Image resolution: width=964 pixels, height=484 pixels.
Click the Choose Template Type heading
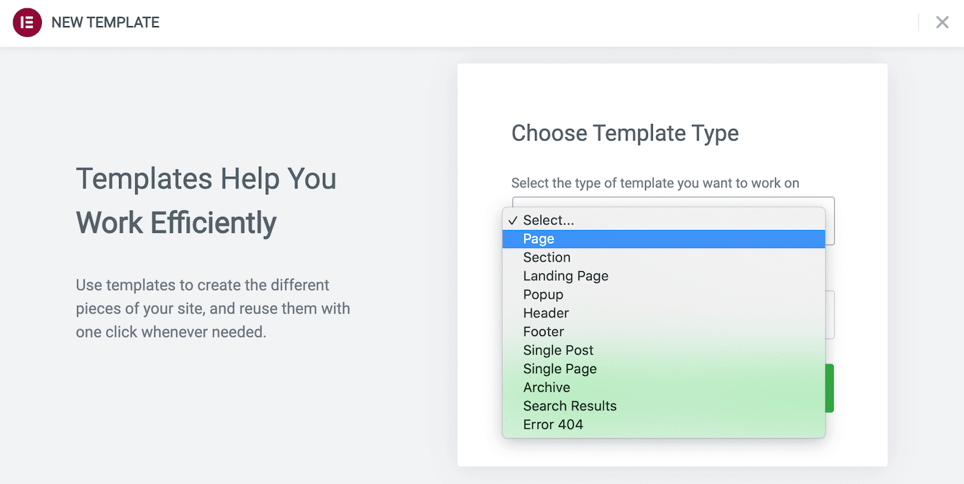(625, 133)
